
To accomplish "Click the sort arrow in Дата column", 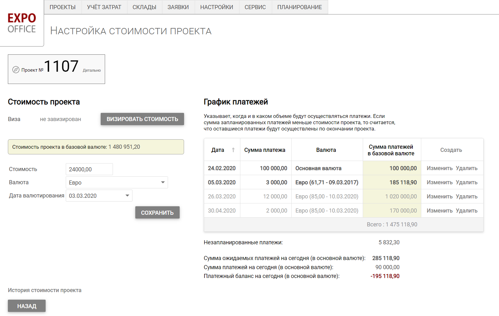I will click(233, 150).
